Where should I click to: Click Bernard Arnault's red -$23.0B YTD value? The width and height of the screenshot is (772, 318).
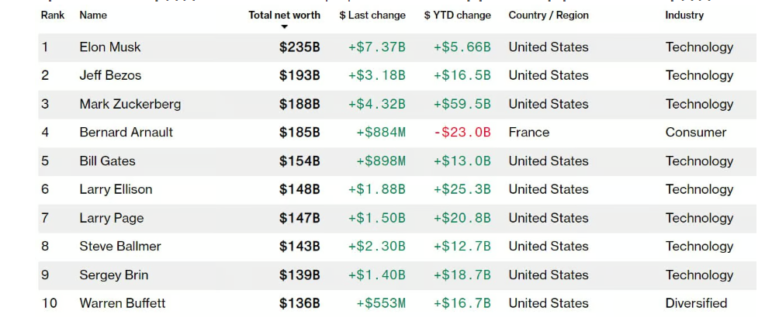[462, 133]
